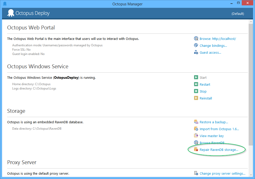Click the Restore a backup database icon
This screenshot has width=255, height=179.
click(196, 122)
